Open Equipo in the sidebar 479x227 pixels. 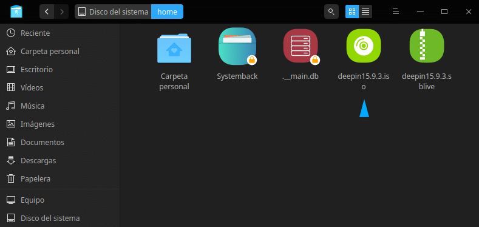59,200
